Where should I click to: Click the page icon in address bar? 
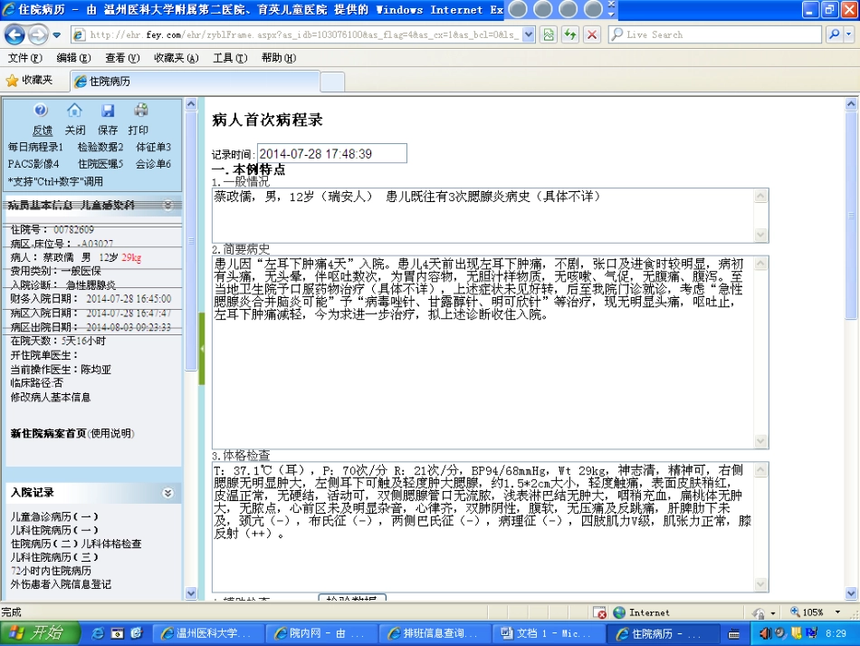tap(80, 34)
